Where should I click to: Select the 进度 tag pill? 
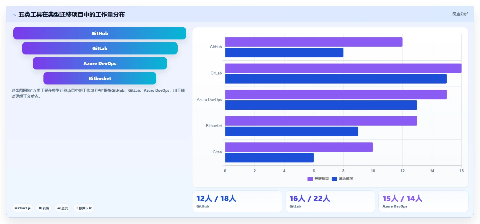pyautogui.click(x=62, y=208)
